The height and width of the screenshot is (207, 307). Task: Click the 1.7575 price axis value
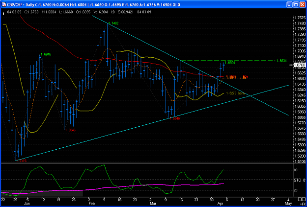(x=299, y=18)
